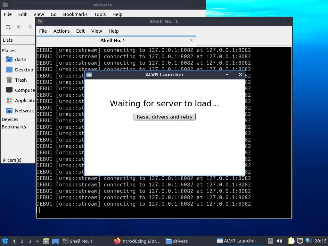Switch to workspace 2
The height and width of the screenshot is (246, 328).
(x=22, y=241)
